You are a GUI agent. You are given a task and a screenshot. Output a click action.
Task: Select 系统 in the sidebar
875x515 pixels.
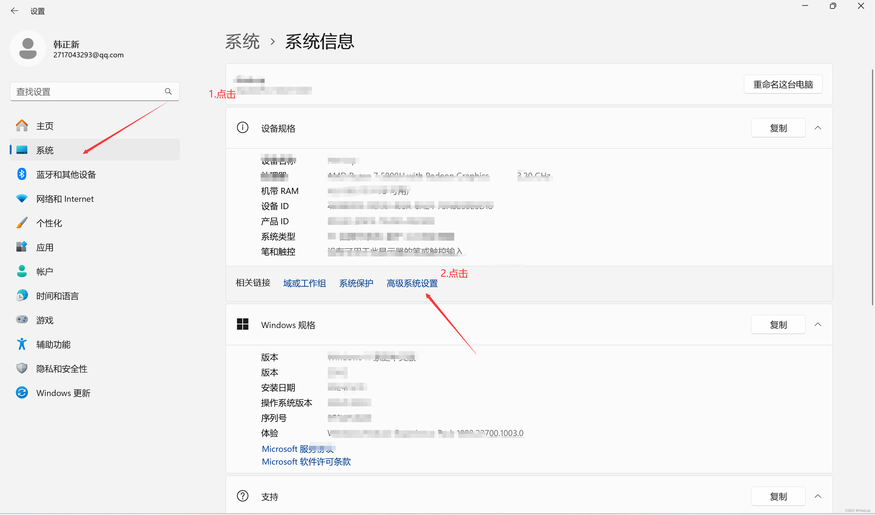click(x=44, y=150)
